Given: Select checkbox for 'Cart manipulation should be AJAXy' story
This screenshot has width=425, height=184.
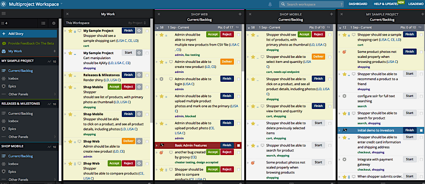Looking at the screenshot, I should tap(147, 53).
